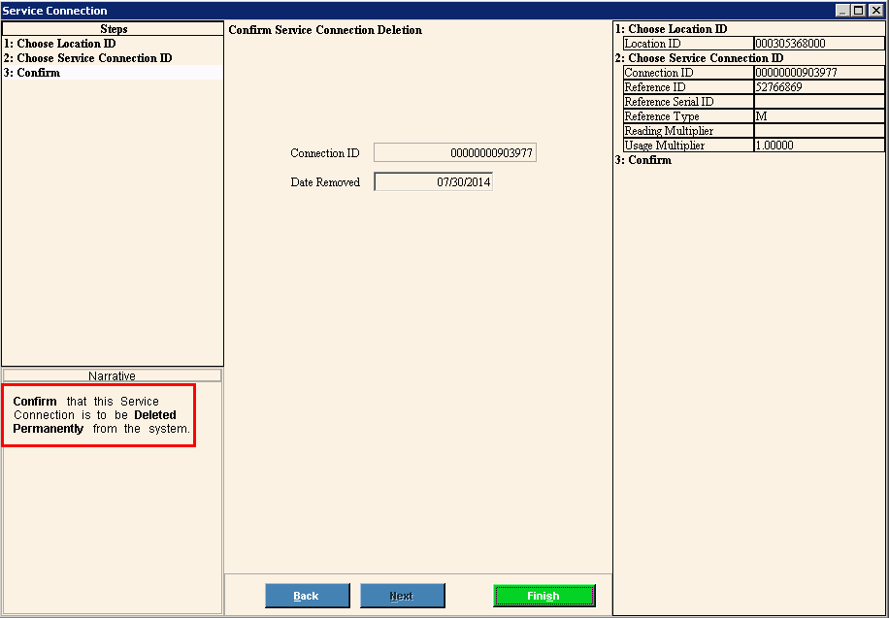This screenshot has height=618, width=889.
Task: Maximize the Service Connection window
Action: click(858, 11)
